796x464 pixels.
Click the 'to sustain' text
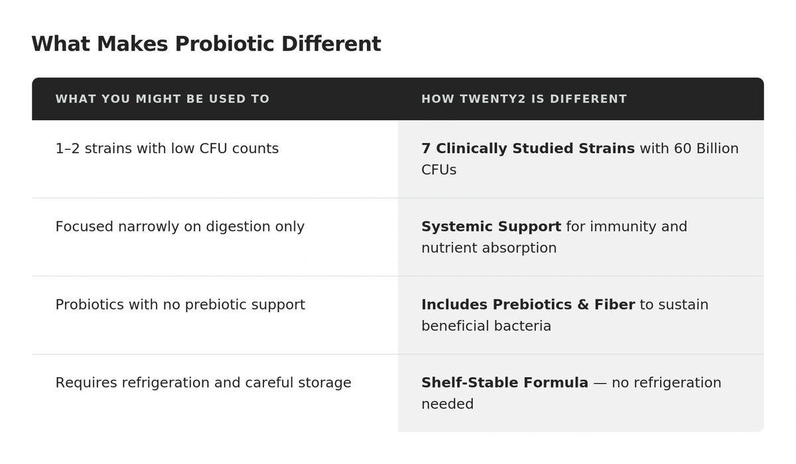pyautogui.click(x=674, y=305)
